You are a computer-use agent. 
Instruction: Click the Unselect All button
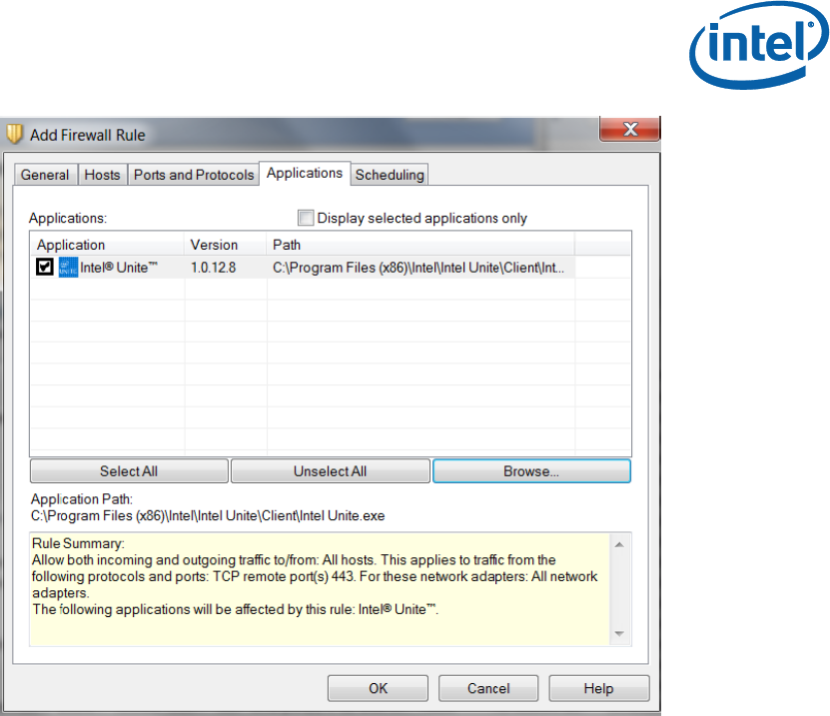point(330,471)
